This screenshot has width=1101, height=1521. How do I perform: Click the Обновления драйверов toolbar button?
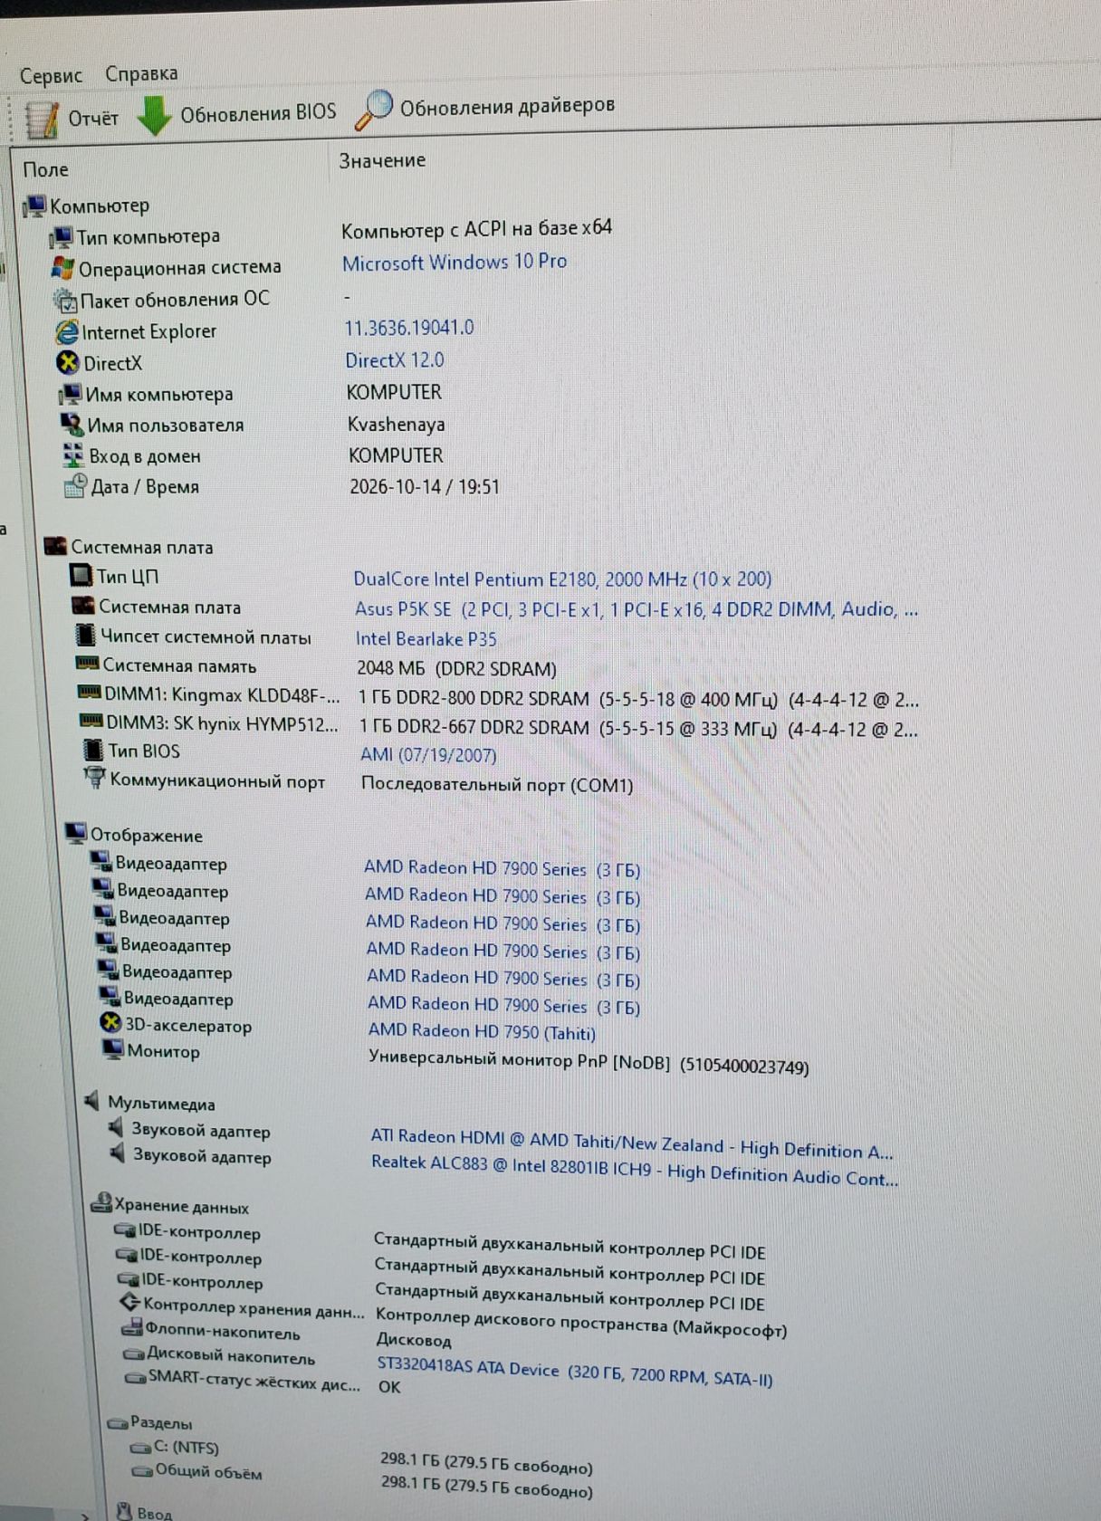tap(485, 108)
